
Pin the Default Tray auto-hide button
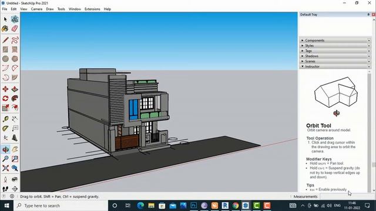click(368, 15)
